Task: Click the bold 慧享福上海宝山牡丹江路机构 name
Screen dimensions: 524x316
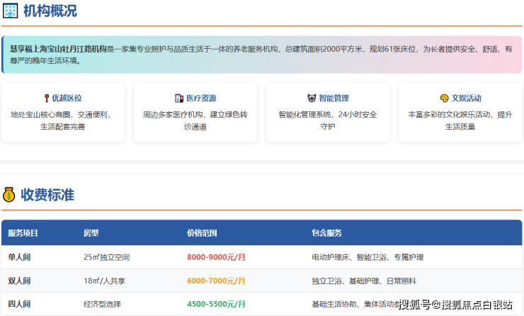Action: (x=58, y=50)
